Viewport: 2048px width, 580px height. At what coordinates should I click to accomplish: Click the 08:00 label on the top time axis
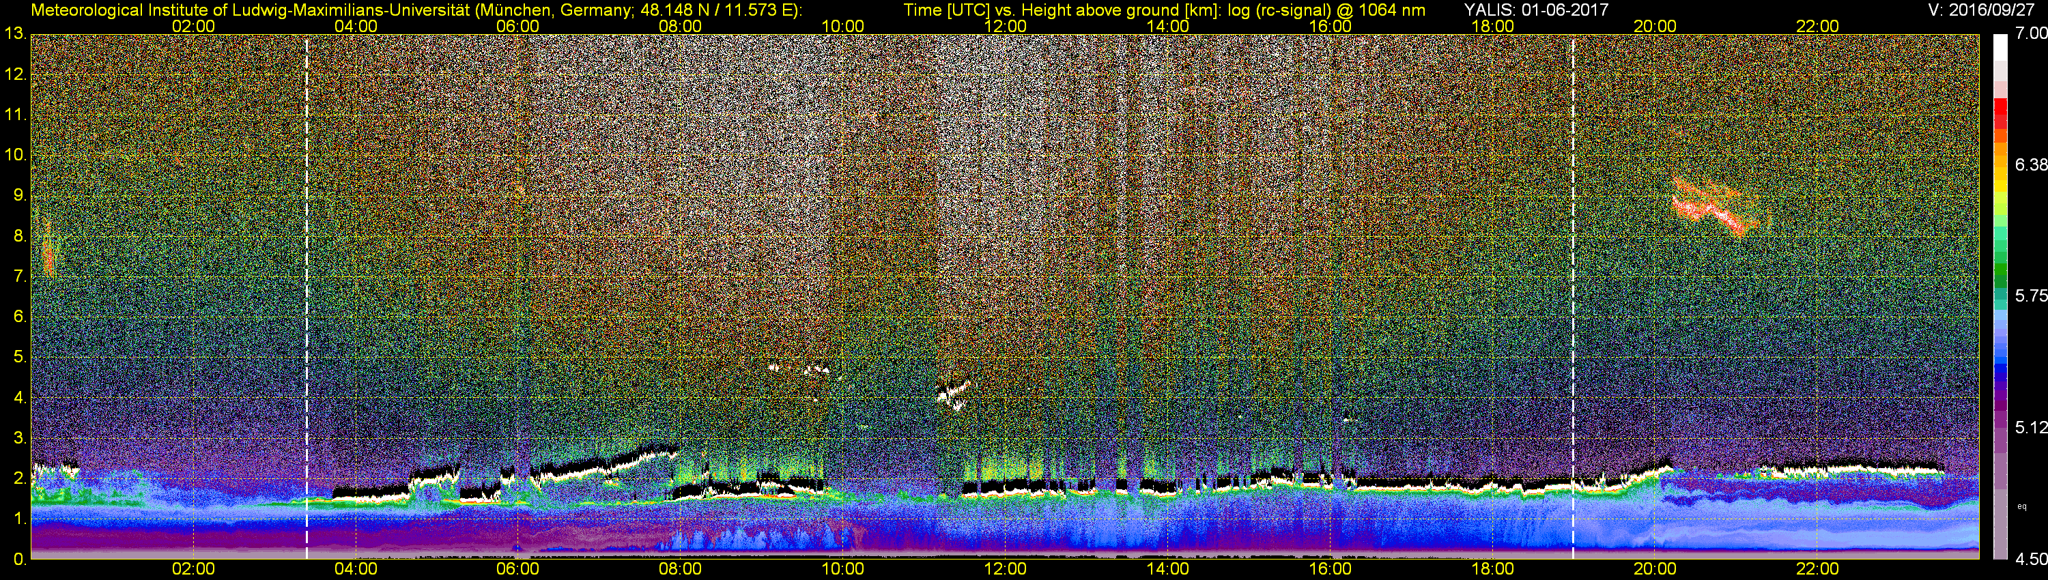[x=681, y=26]
